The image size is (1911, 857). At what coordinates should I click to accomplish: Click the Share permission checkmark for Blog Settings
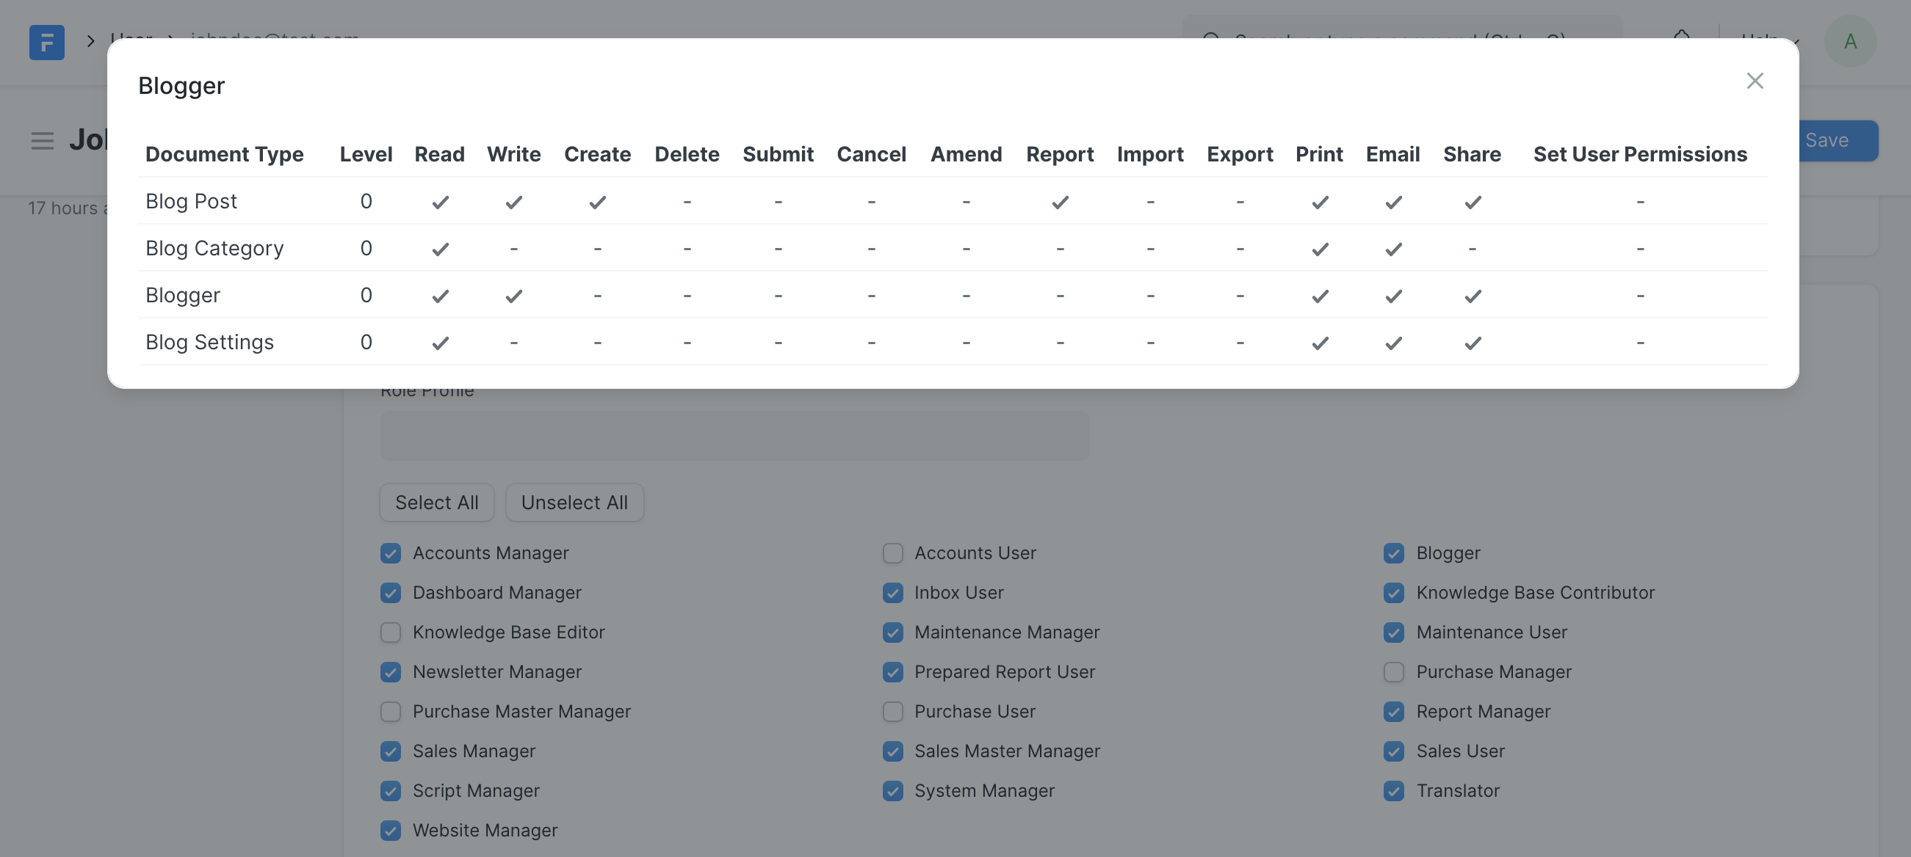(x=1471, y=342)
